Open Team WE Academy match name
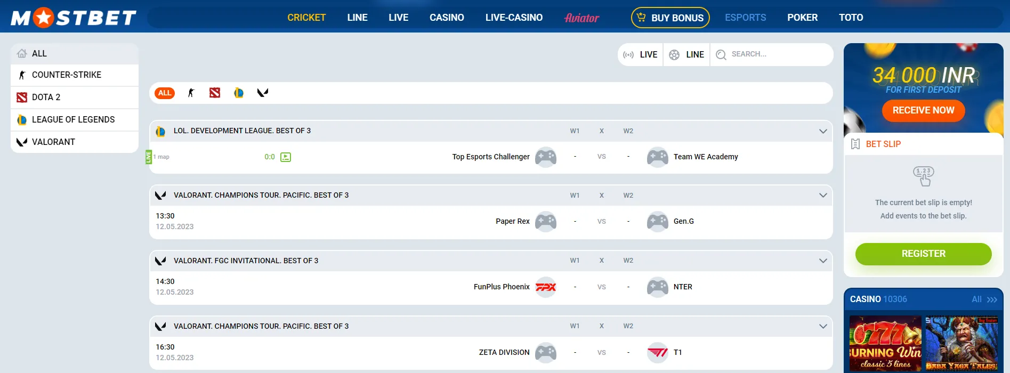 coord(706,157)
